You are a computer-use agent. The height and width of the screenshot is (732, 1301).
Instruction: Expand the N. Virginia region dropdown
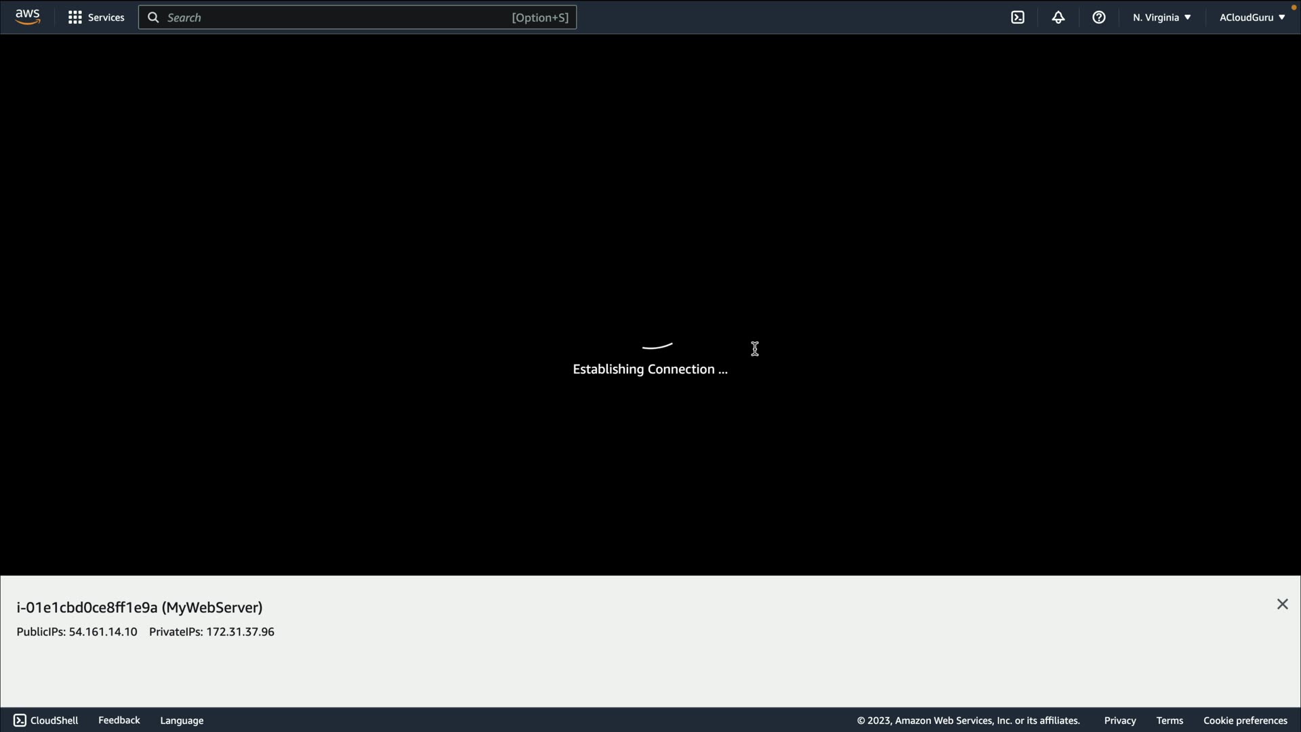pos(1161,18)
